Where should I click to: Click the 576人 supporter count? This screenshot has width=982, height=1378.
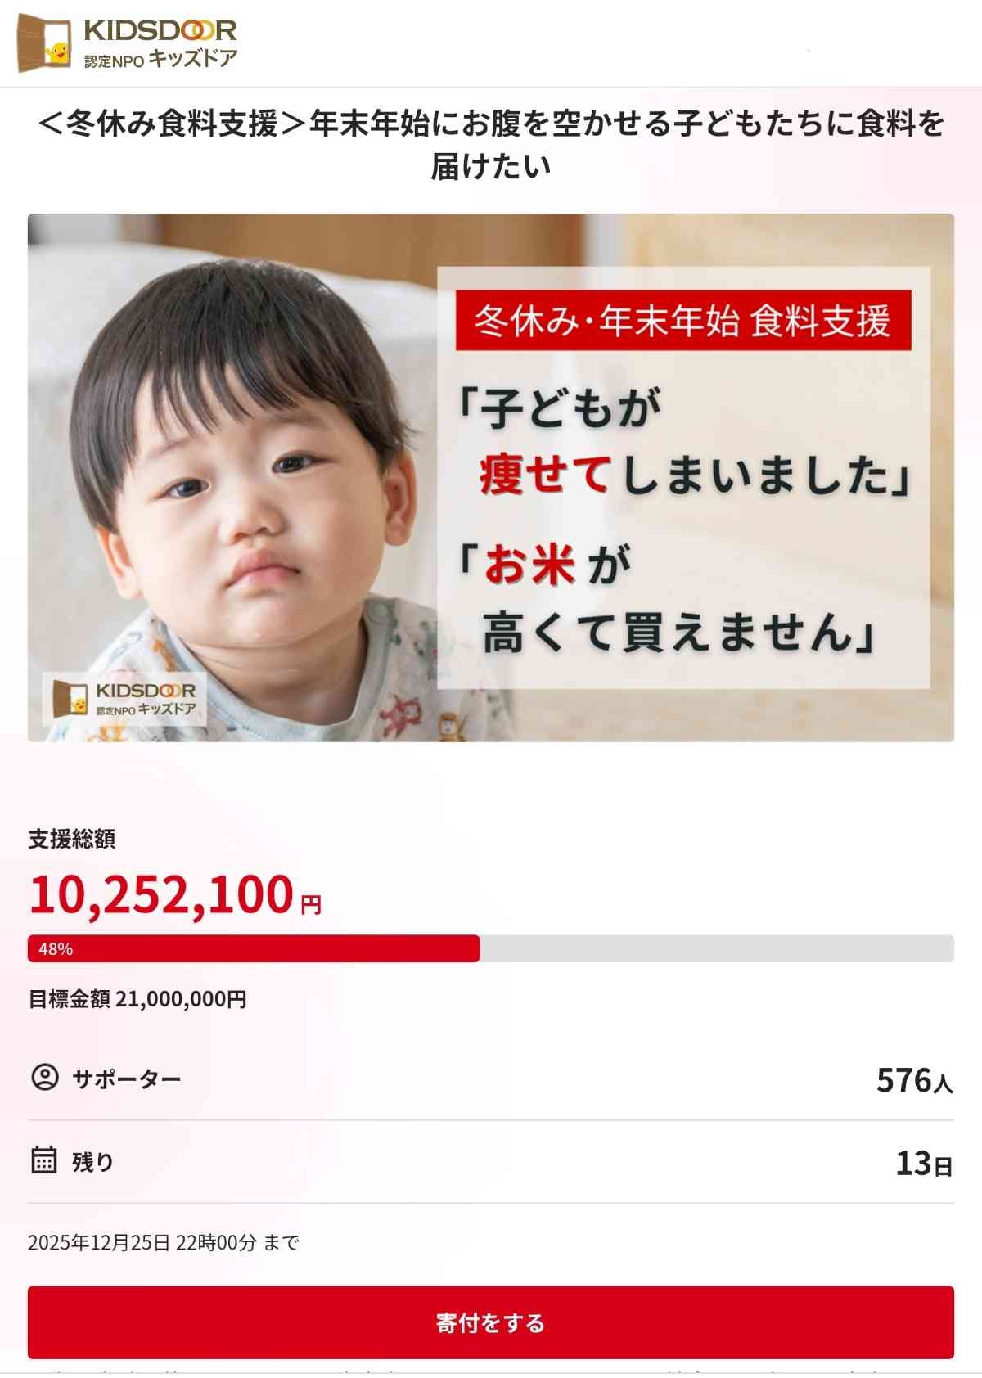pos(913,1080)
